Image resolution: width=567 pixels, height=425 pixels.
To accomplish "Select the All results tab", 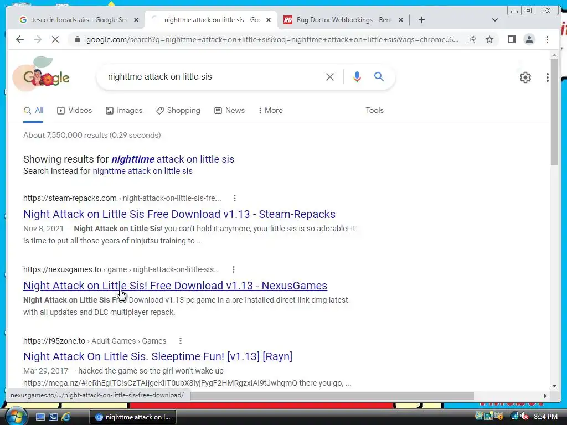I will 33,111.
